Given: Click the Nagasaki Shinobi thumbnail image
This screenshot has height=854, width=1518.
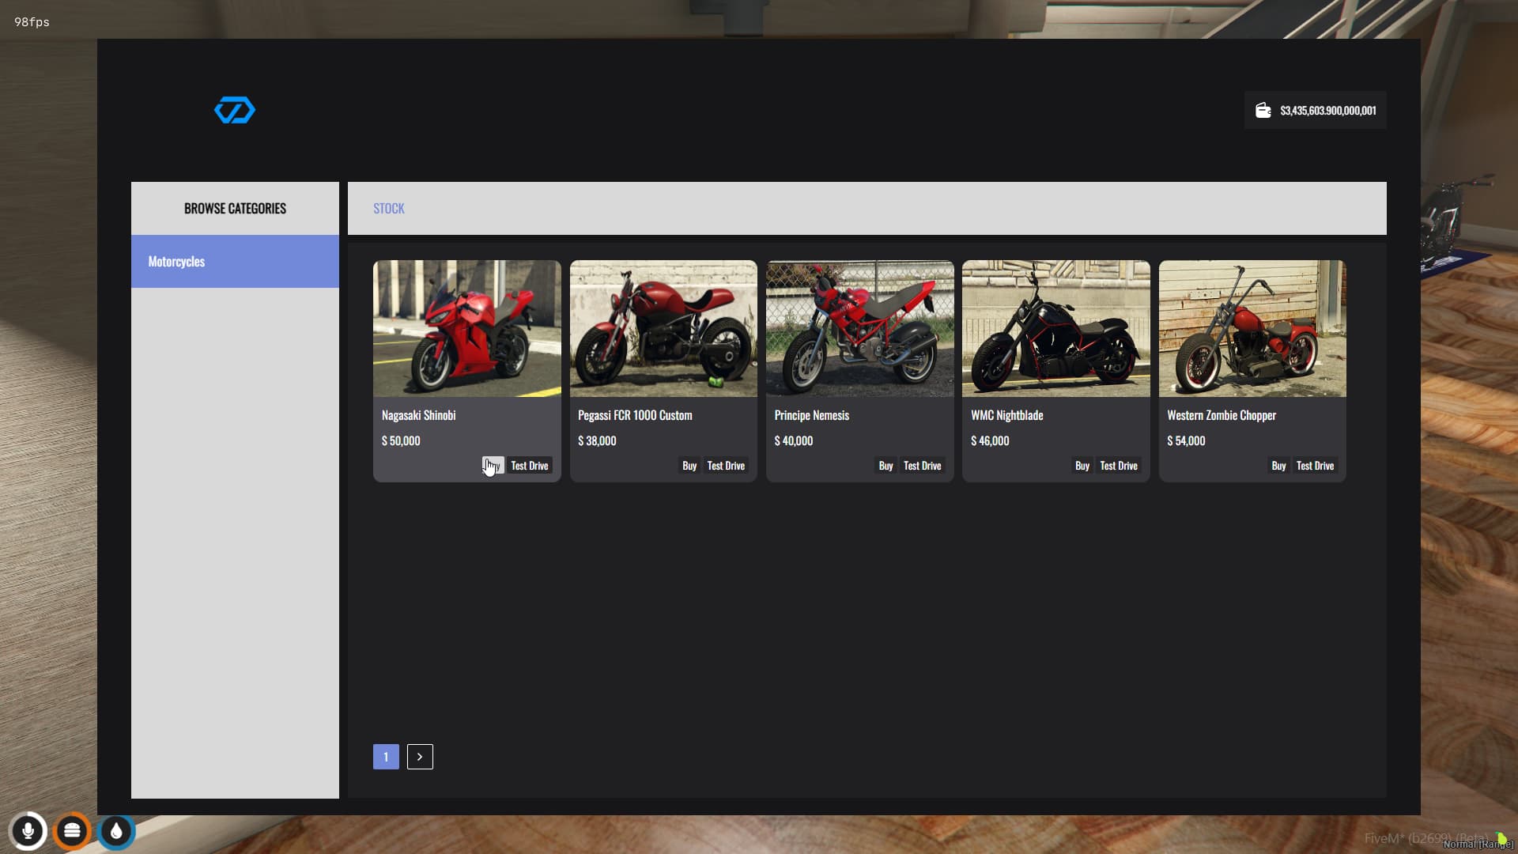Looking at the screenshot, I should tap(467, 328).
